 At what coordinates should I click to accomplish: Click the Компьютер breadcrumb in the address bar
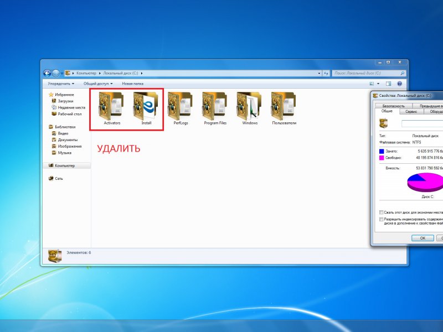pyautogui.click(x=86, y=73)
